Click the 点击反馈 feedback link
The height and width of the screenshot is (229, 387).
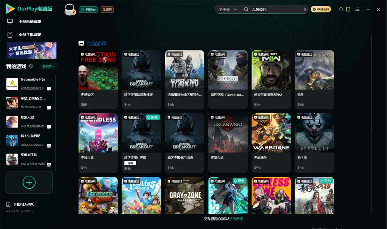click(x=236, y=219)
